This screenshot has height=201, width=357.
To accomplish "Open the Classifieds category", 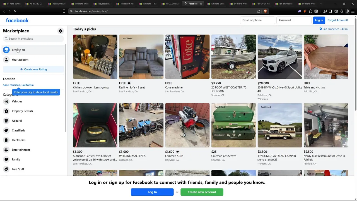I will (33, 130).
